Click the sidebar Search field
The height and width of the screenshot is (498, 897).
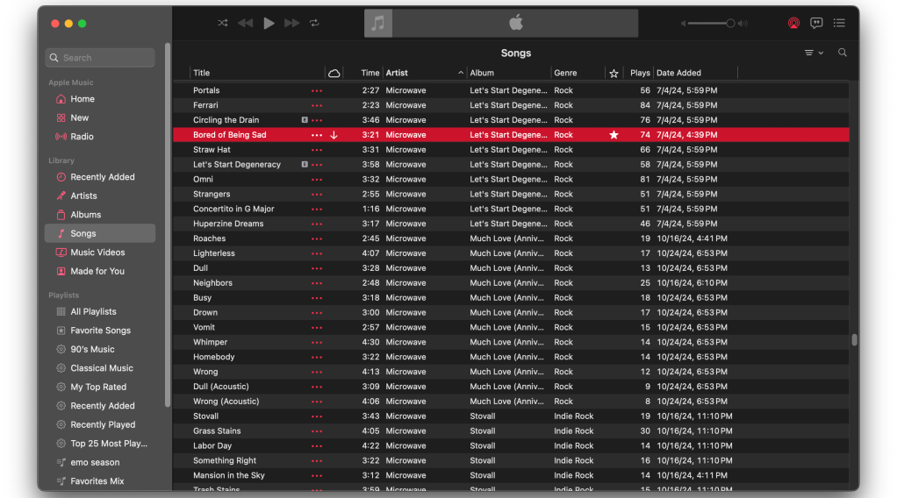[100, 58]
